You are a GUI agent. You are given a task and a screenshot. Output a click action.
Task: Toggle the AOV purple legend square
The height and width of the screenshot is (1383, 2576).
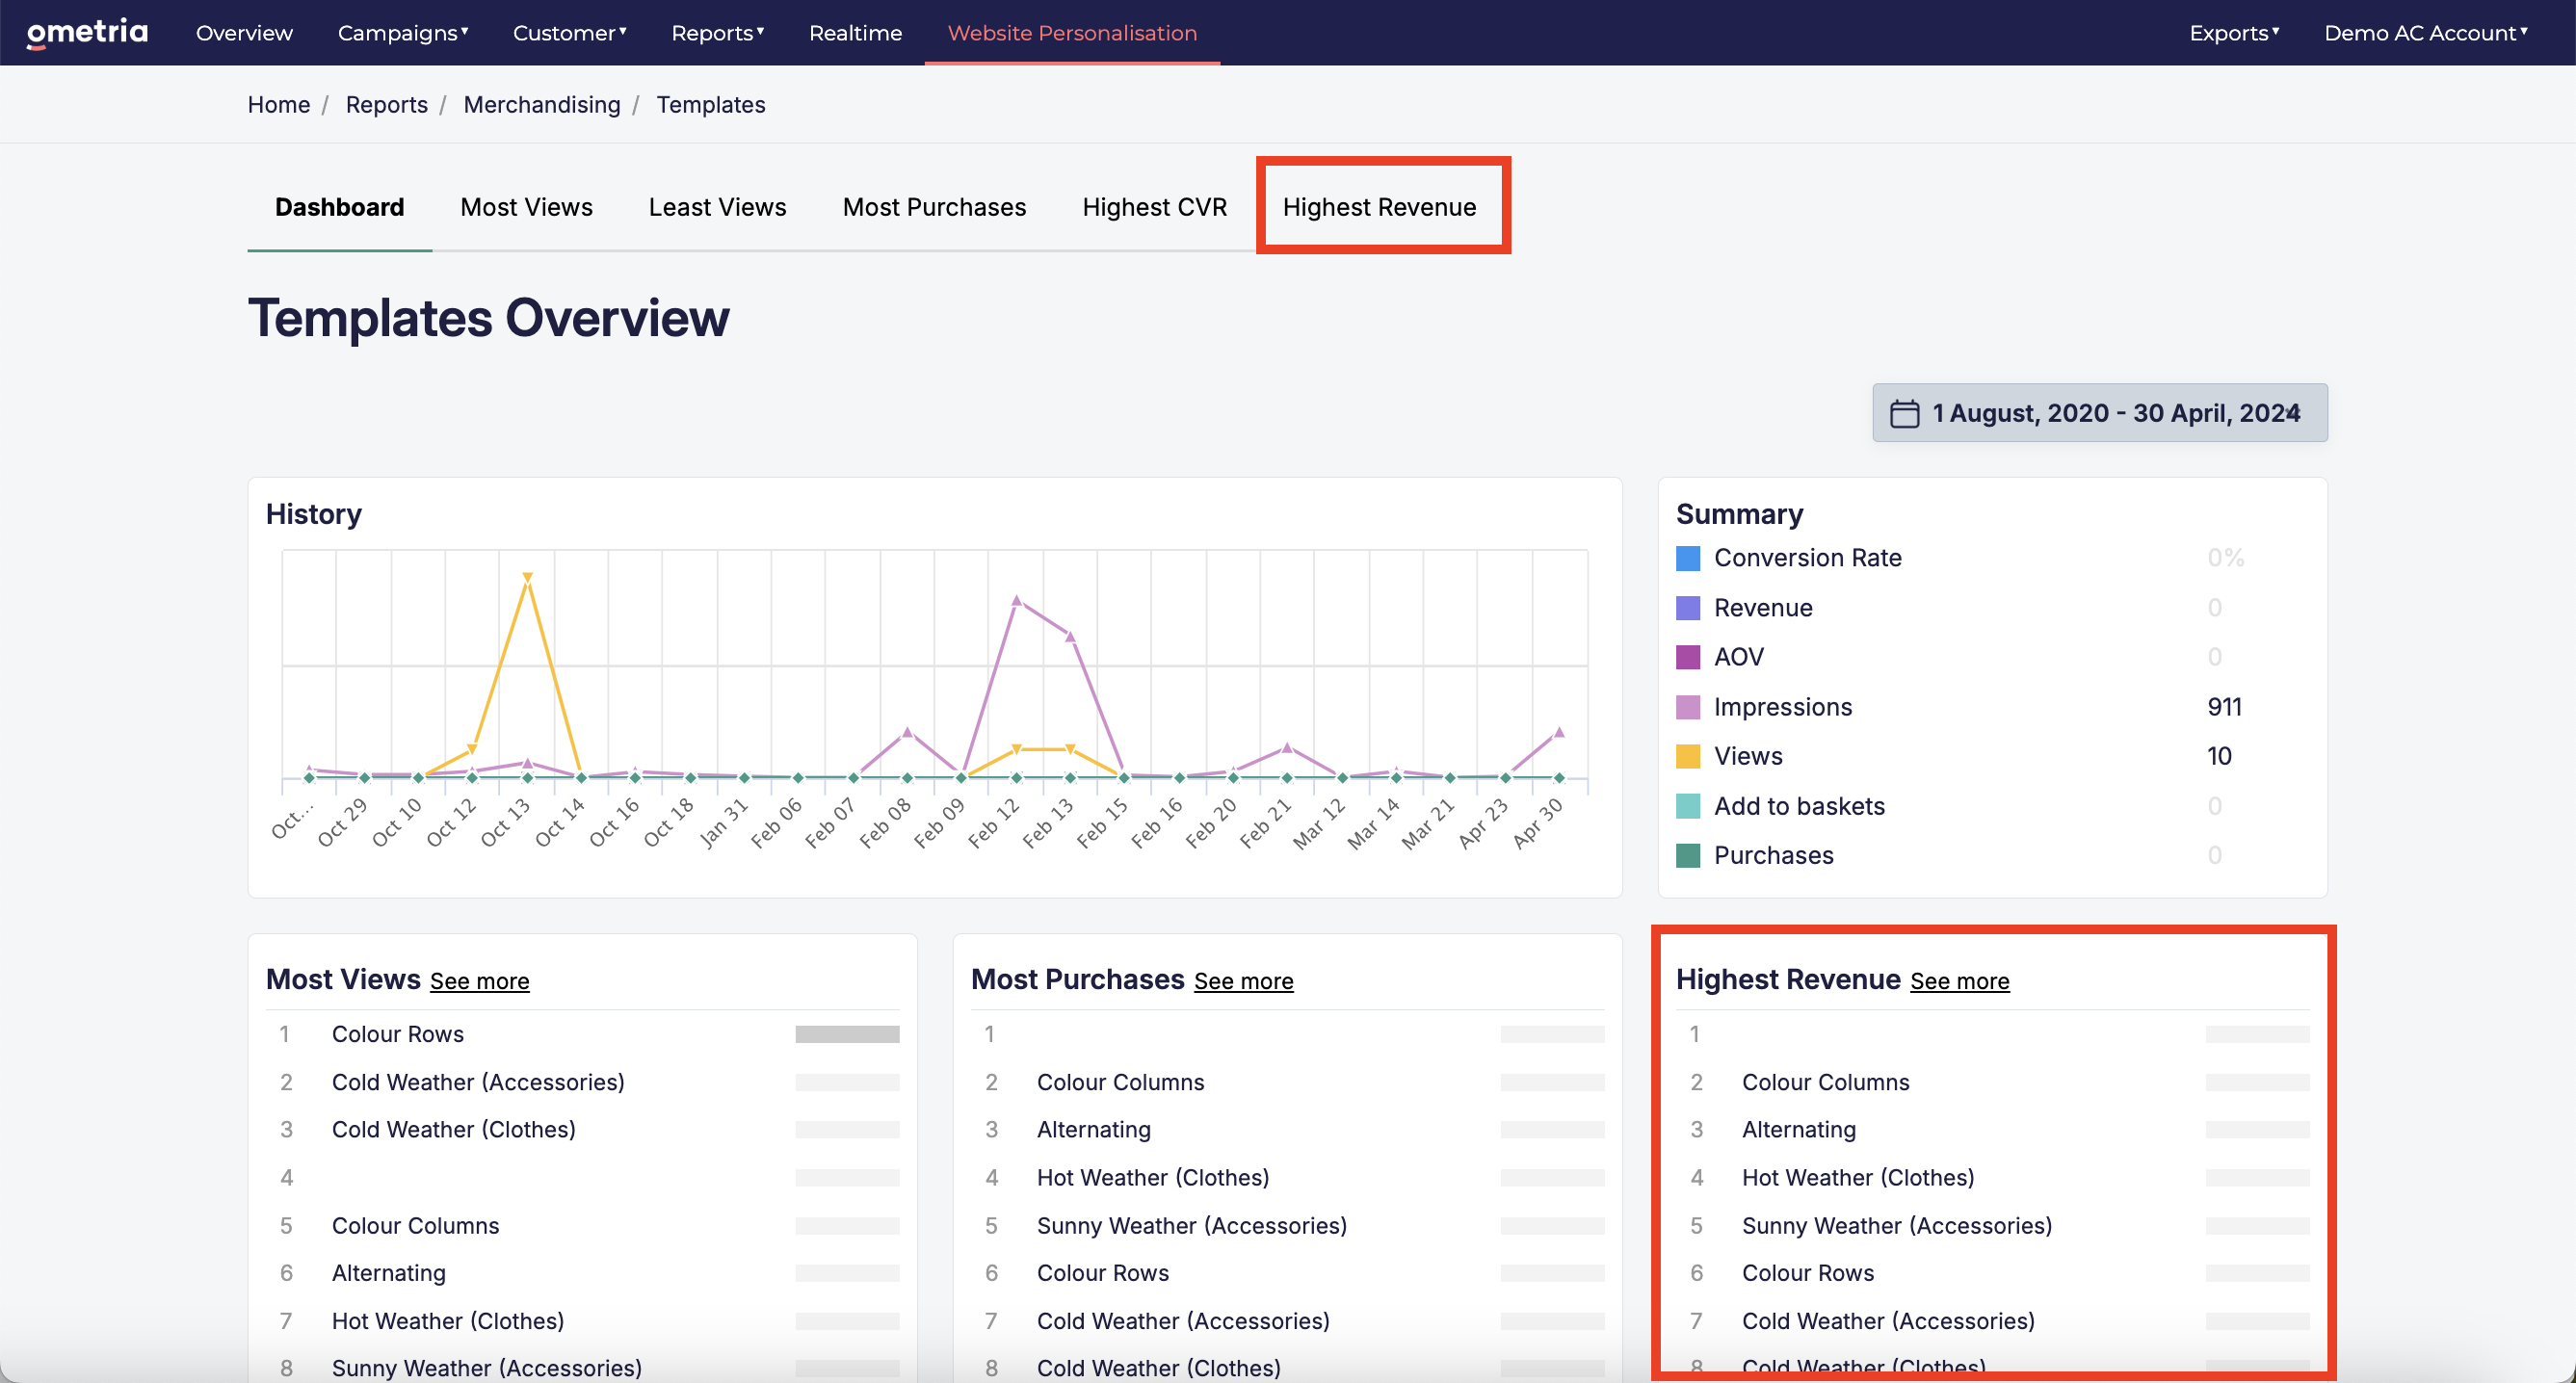point(1688,657)
